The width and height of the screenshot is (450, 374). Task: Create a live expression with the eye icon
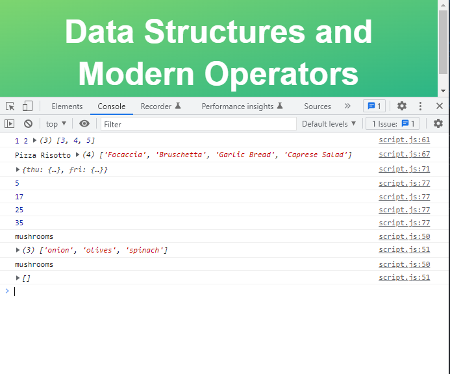[84, 124]
